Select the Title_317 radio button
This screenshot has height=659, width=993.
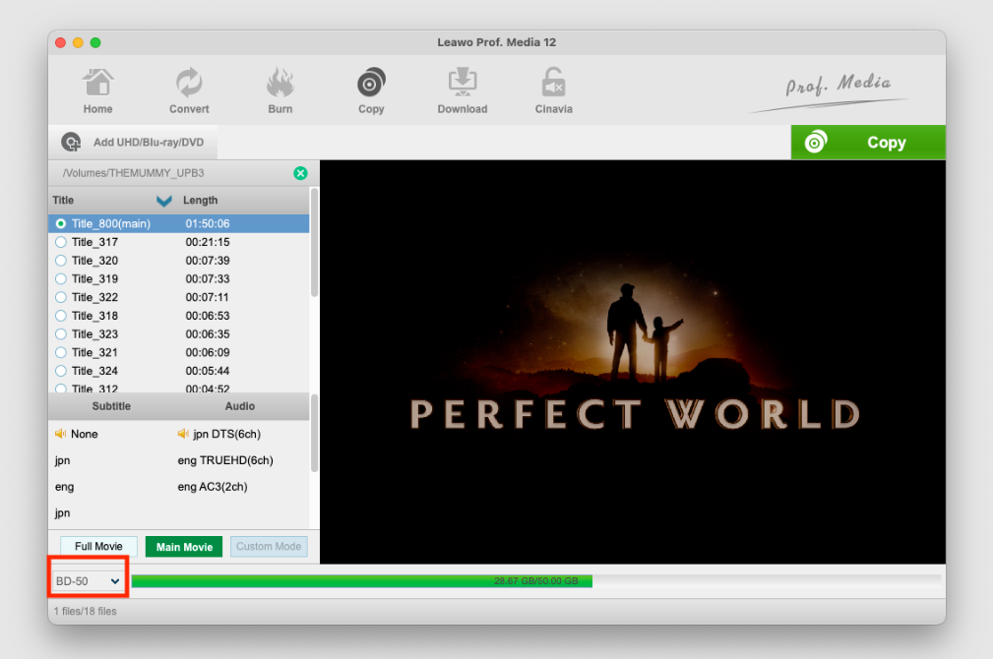point(61,242)
